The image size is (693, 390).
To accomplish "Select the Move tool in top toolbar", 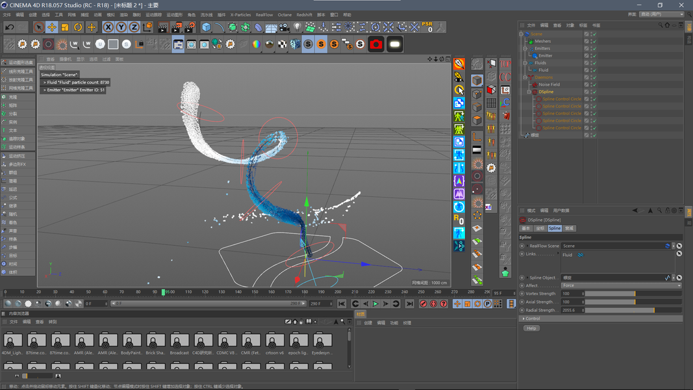I will click(x=52, y=27).
